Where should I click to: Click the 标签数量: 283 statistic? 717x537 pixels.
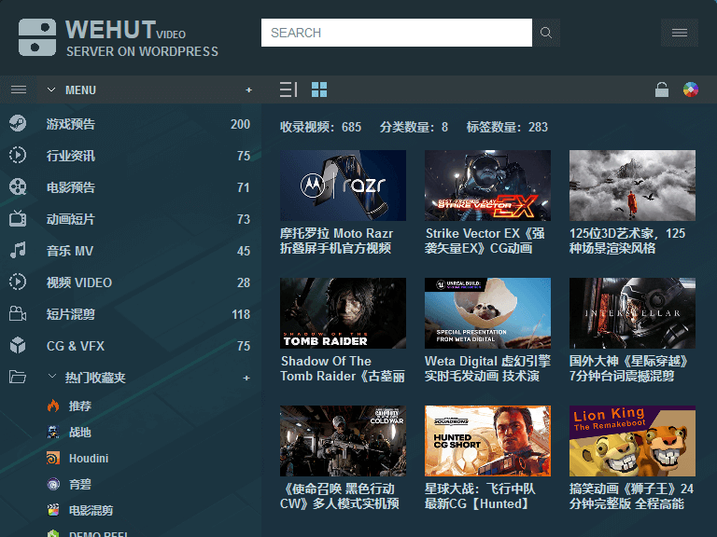507,127
